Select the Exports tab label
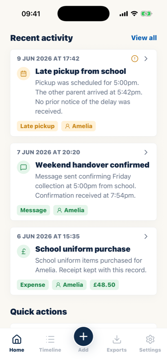Viewport: 167px width, 363px height. [x=117, y=350]
